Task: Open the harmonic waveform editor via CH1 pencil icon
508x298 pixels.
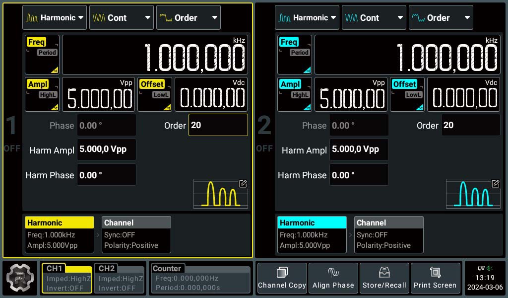Action: pyautogui.click(x=243, y=183)
